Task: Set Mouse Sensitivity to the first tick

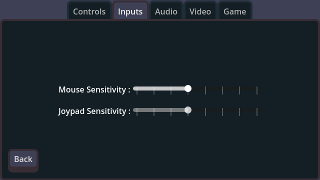Action: (x=137, y=90)
